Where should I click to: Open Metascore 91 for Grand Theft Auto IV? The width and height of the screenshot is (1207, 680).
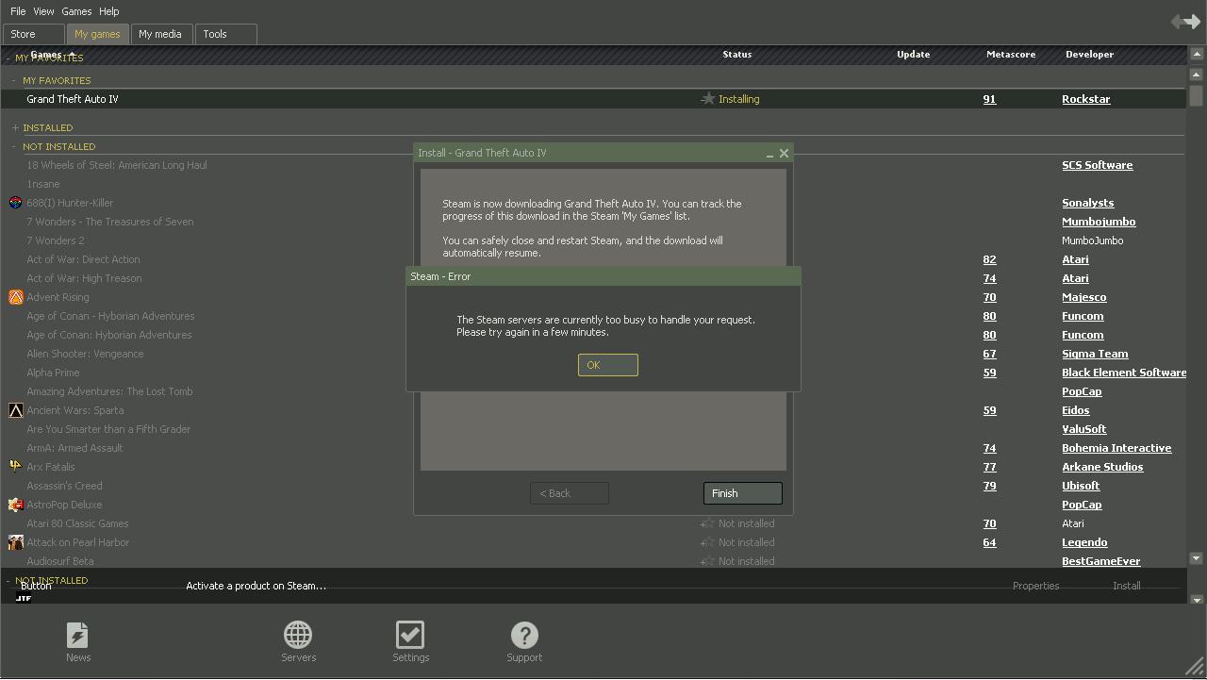pos(989,99)
